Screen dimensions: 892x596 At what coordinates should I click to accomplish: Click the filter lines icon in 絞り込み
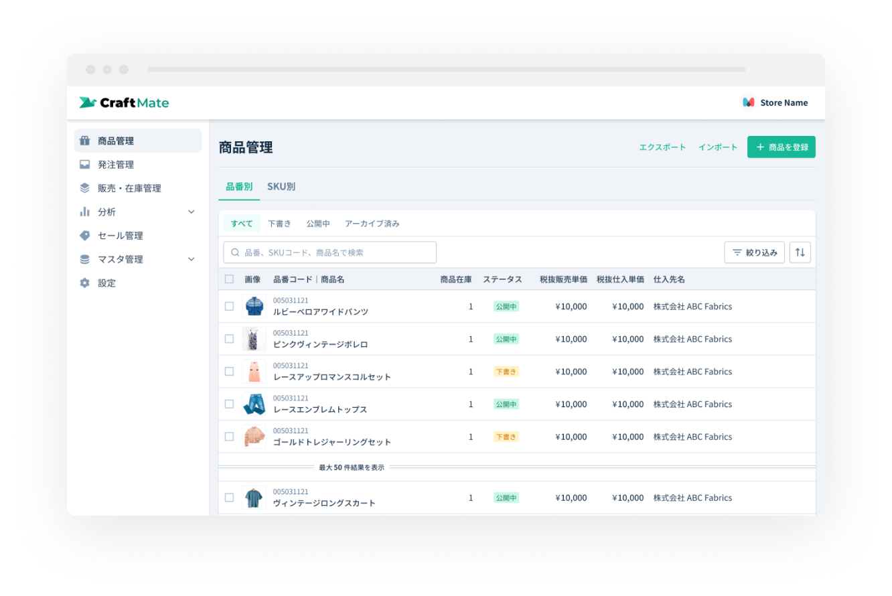[x=737, y=252]
